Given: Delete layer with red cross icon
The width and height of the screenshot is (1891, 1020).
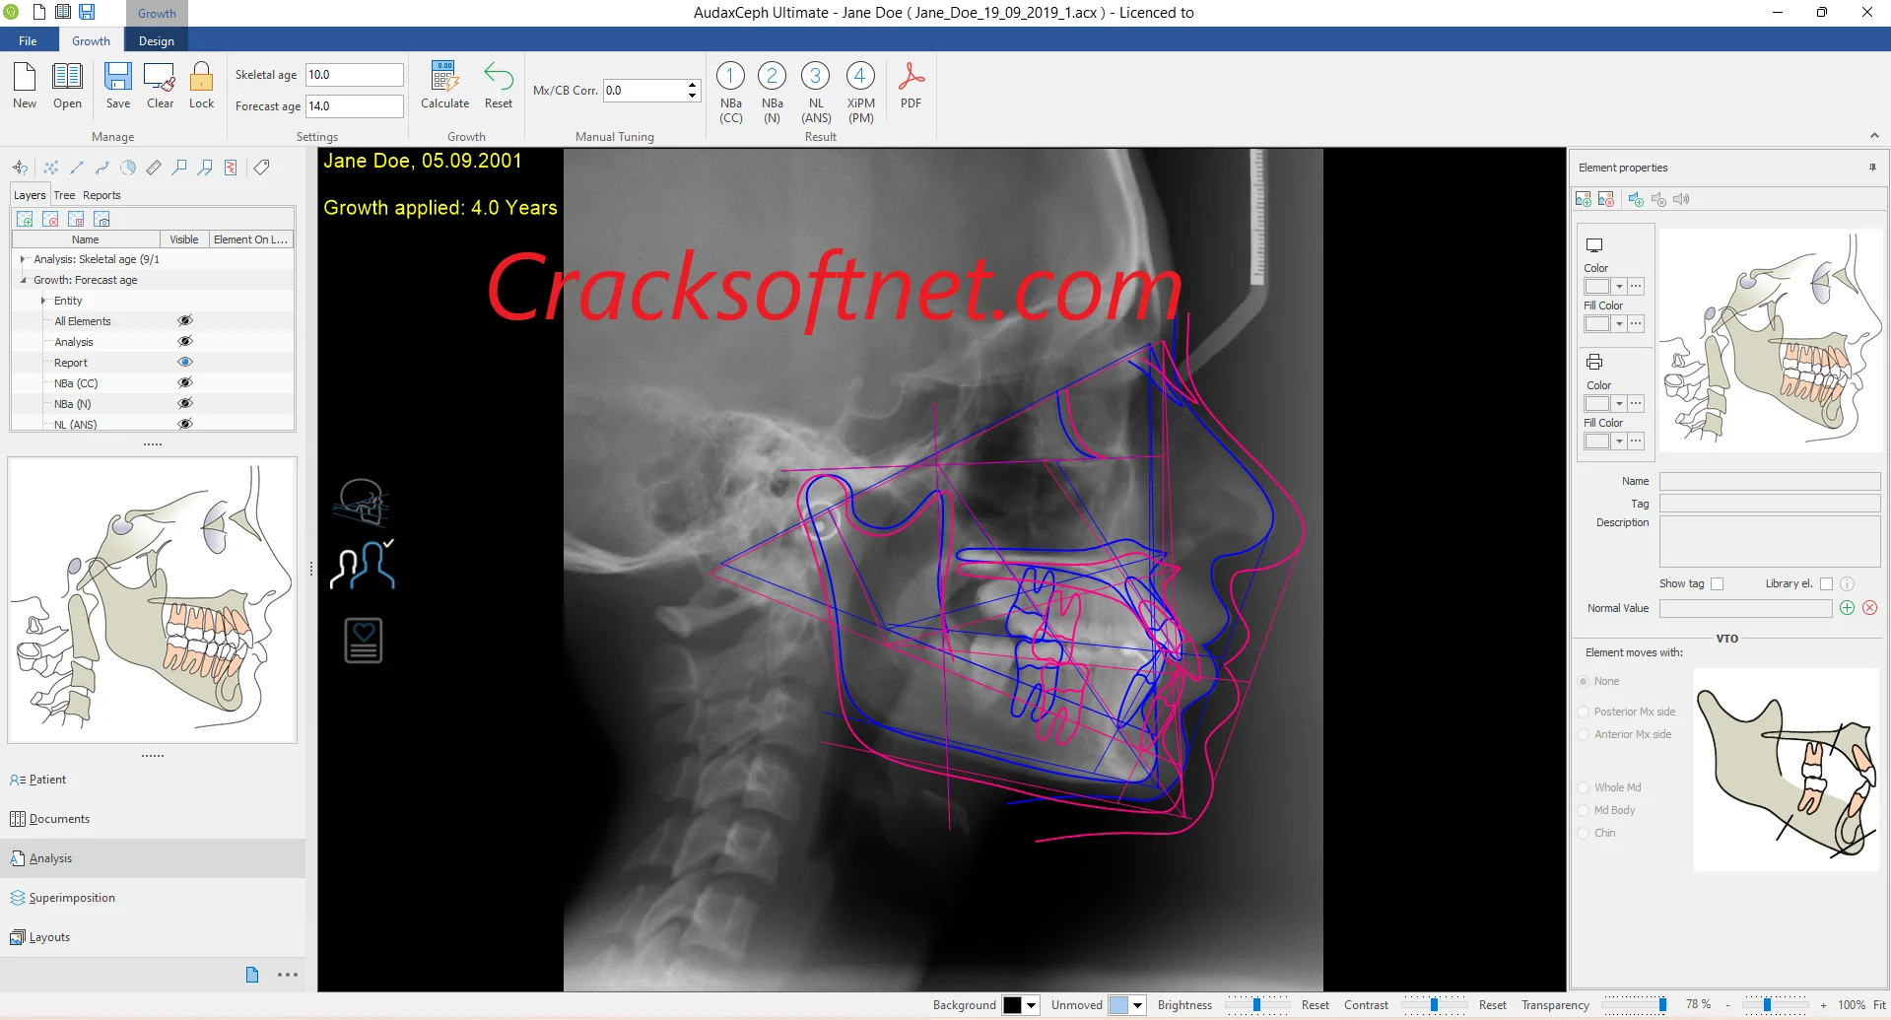Looking at the screenshot, I should (50, 219).
